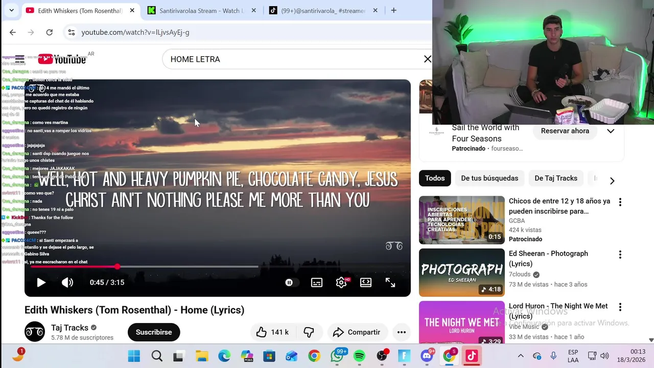Open the player settings gear

click(x=341, y=282)
